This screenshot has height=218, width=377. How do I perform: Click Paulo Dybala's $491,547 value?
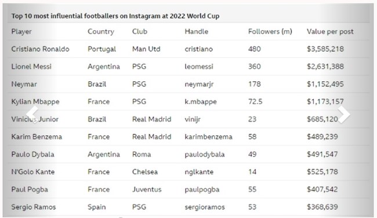(322, 154)
